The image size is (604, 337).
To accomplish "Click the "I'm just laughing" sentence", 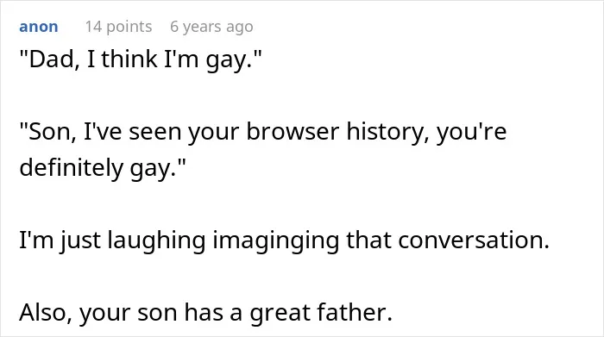I will tap(284, 240).
